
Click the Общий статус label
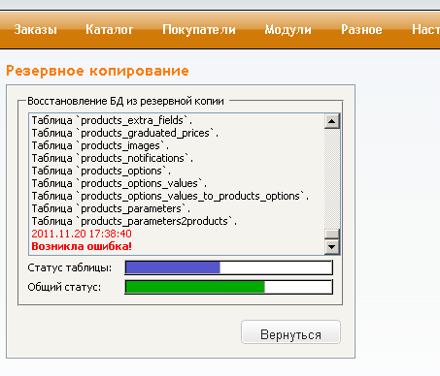[x=64, y=287]
